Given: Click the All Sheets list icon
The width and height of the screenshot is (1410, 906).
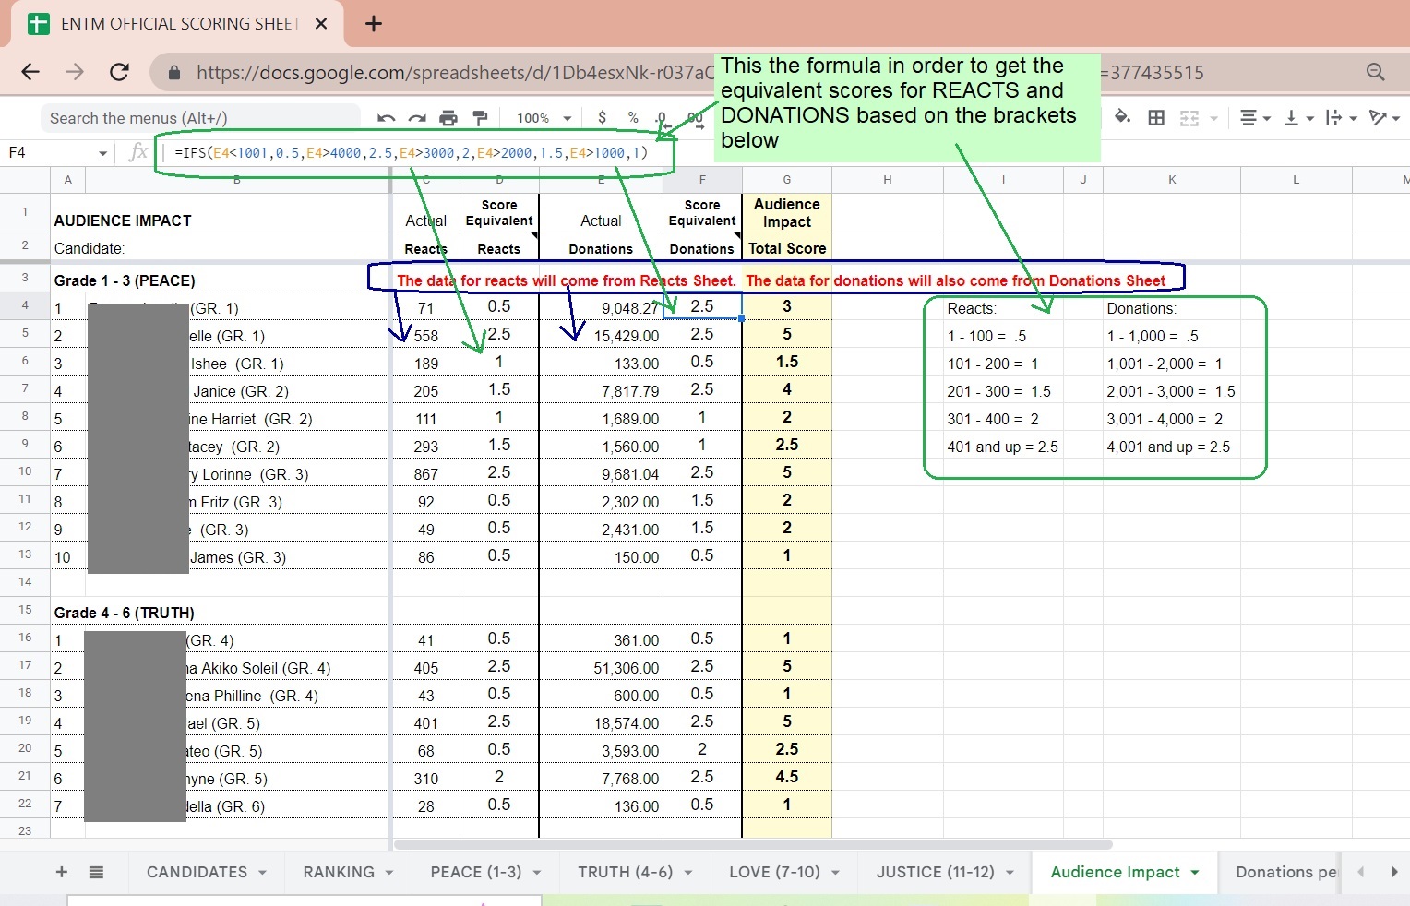Looking at the screenshot, I should [x=96, y=872].
